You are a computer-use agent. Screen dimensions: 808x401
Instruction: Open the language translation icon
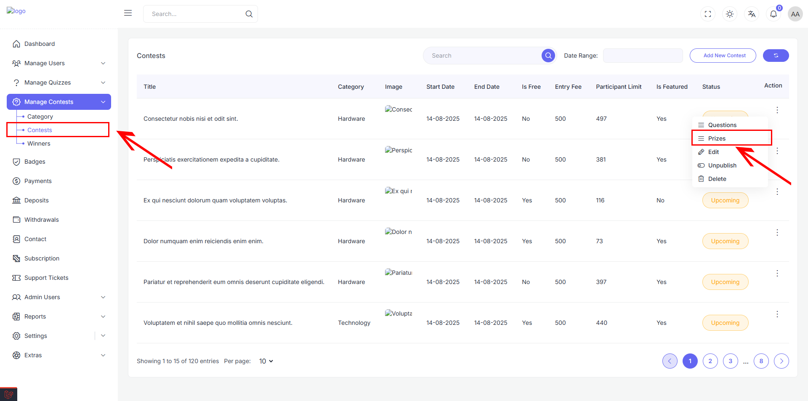tap(752, 14)
